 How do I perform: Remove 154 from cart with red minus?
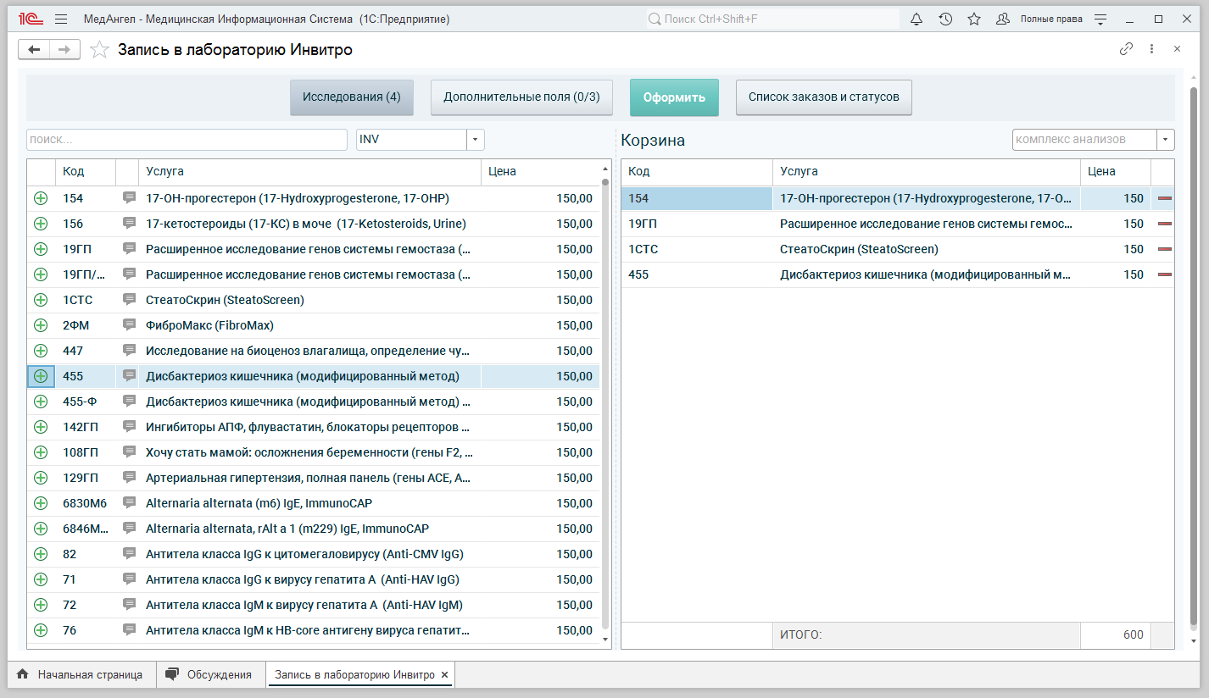coord(1164,198)
